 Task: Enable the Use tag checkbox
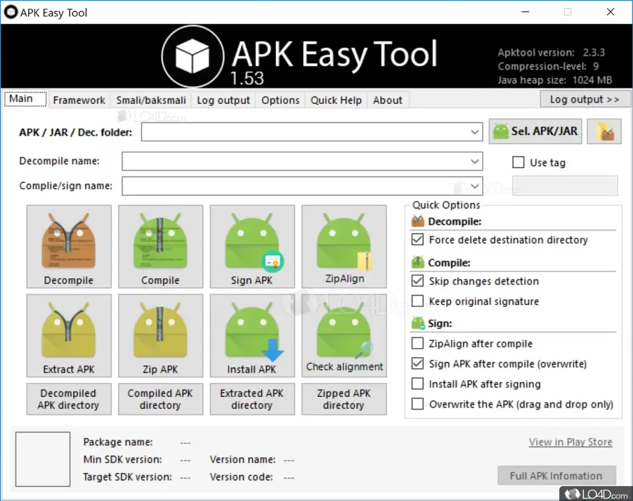click(x=519, y=162)
